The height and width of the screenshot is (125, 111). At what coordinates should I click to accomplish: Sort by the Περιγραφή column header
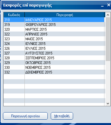(65, 15)
